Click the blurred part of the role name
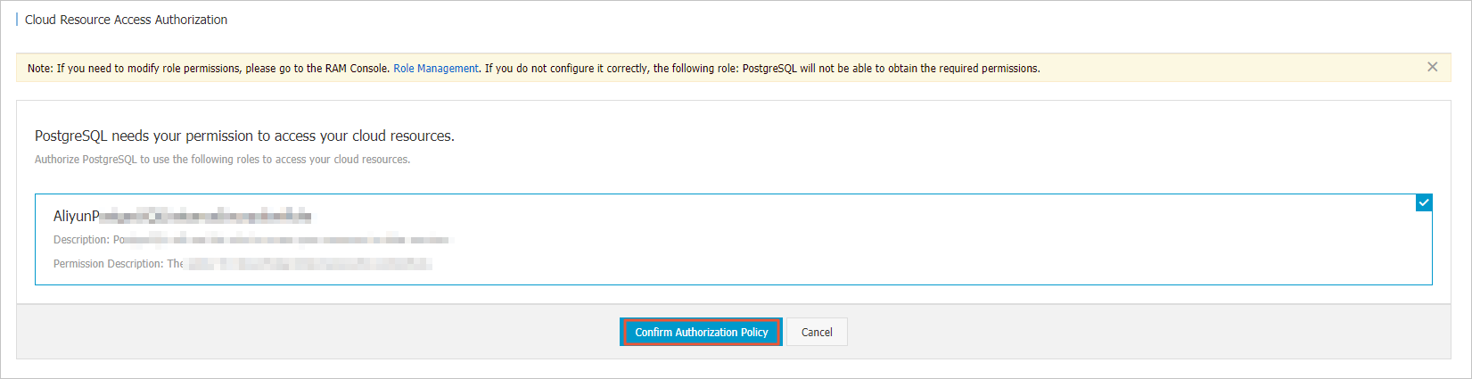Image resolution: width=1472 pixels, height=379 pixels. [206, 216]
